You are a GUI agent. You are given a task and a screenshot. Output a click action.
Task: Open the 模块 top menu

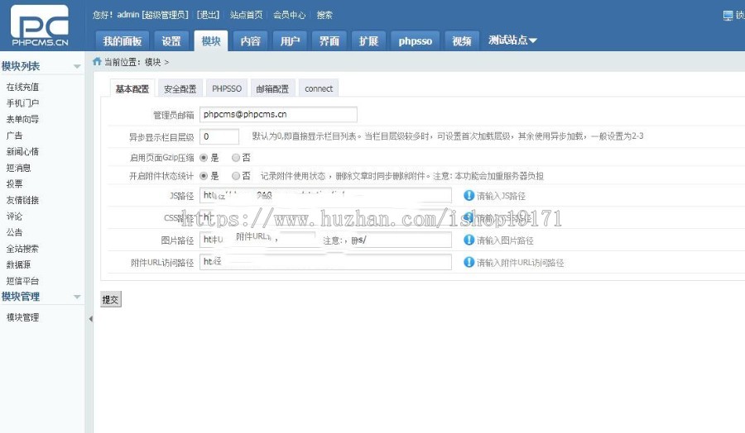(x=211, y=40)
